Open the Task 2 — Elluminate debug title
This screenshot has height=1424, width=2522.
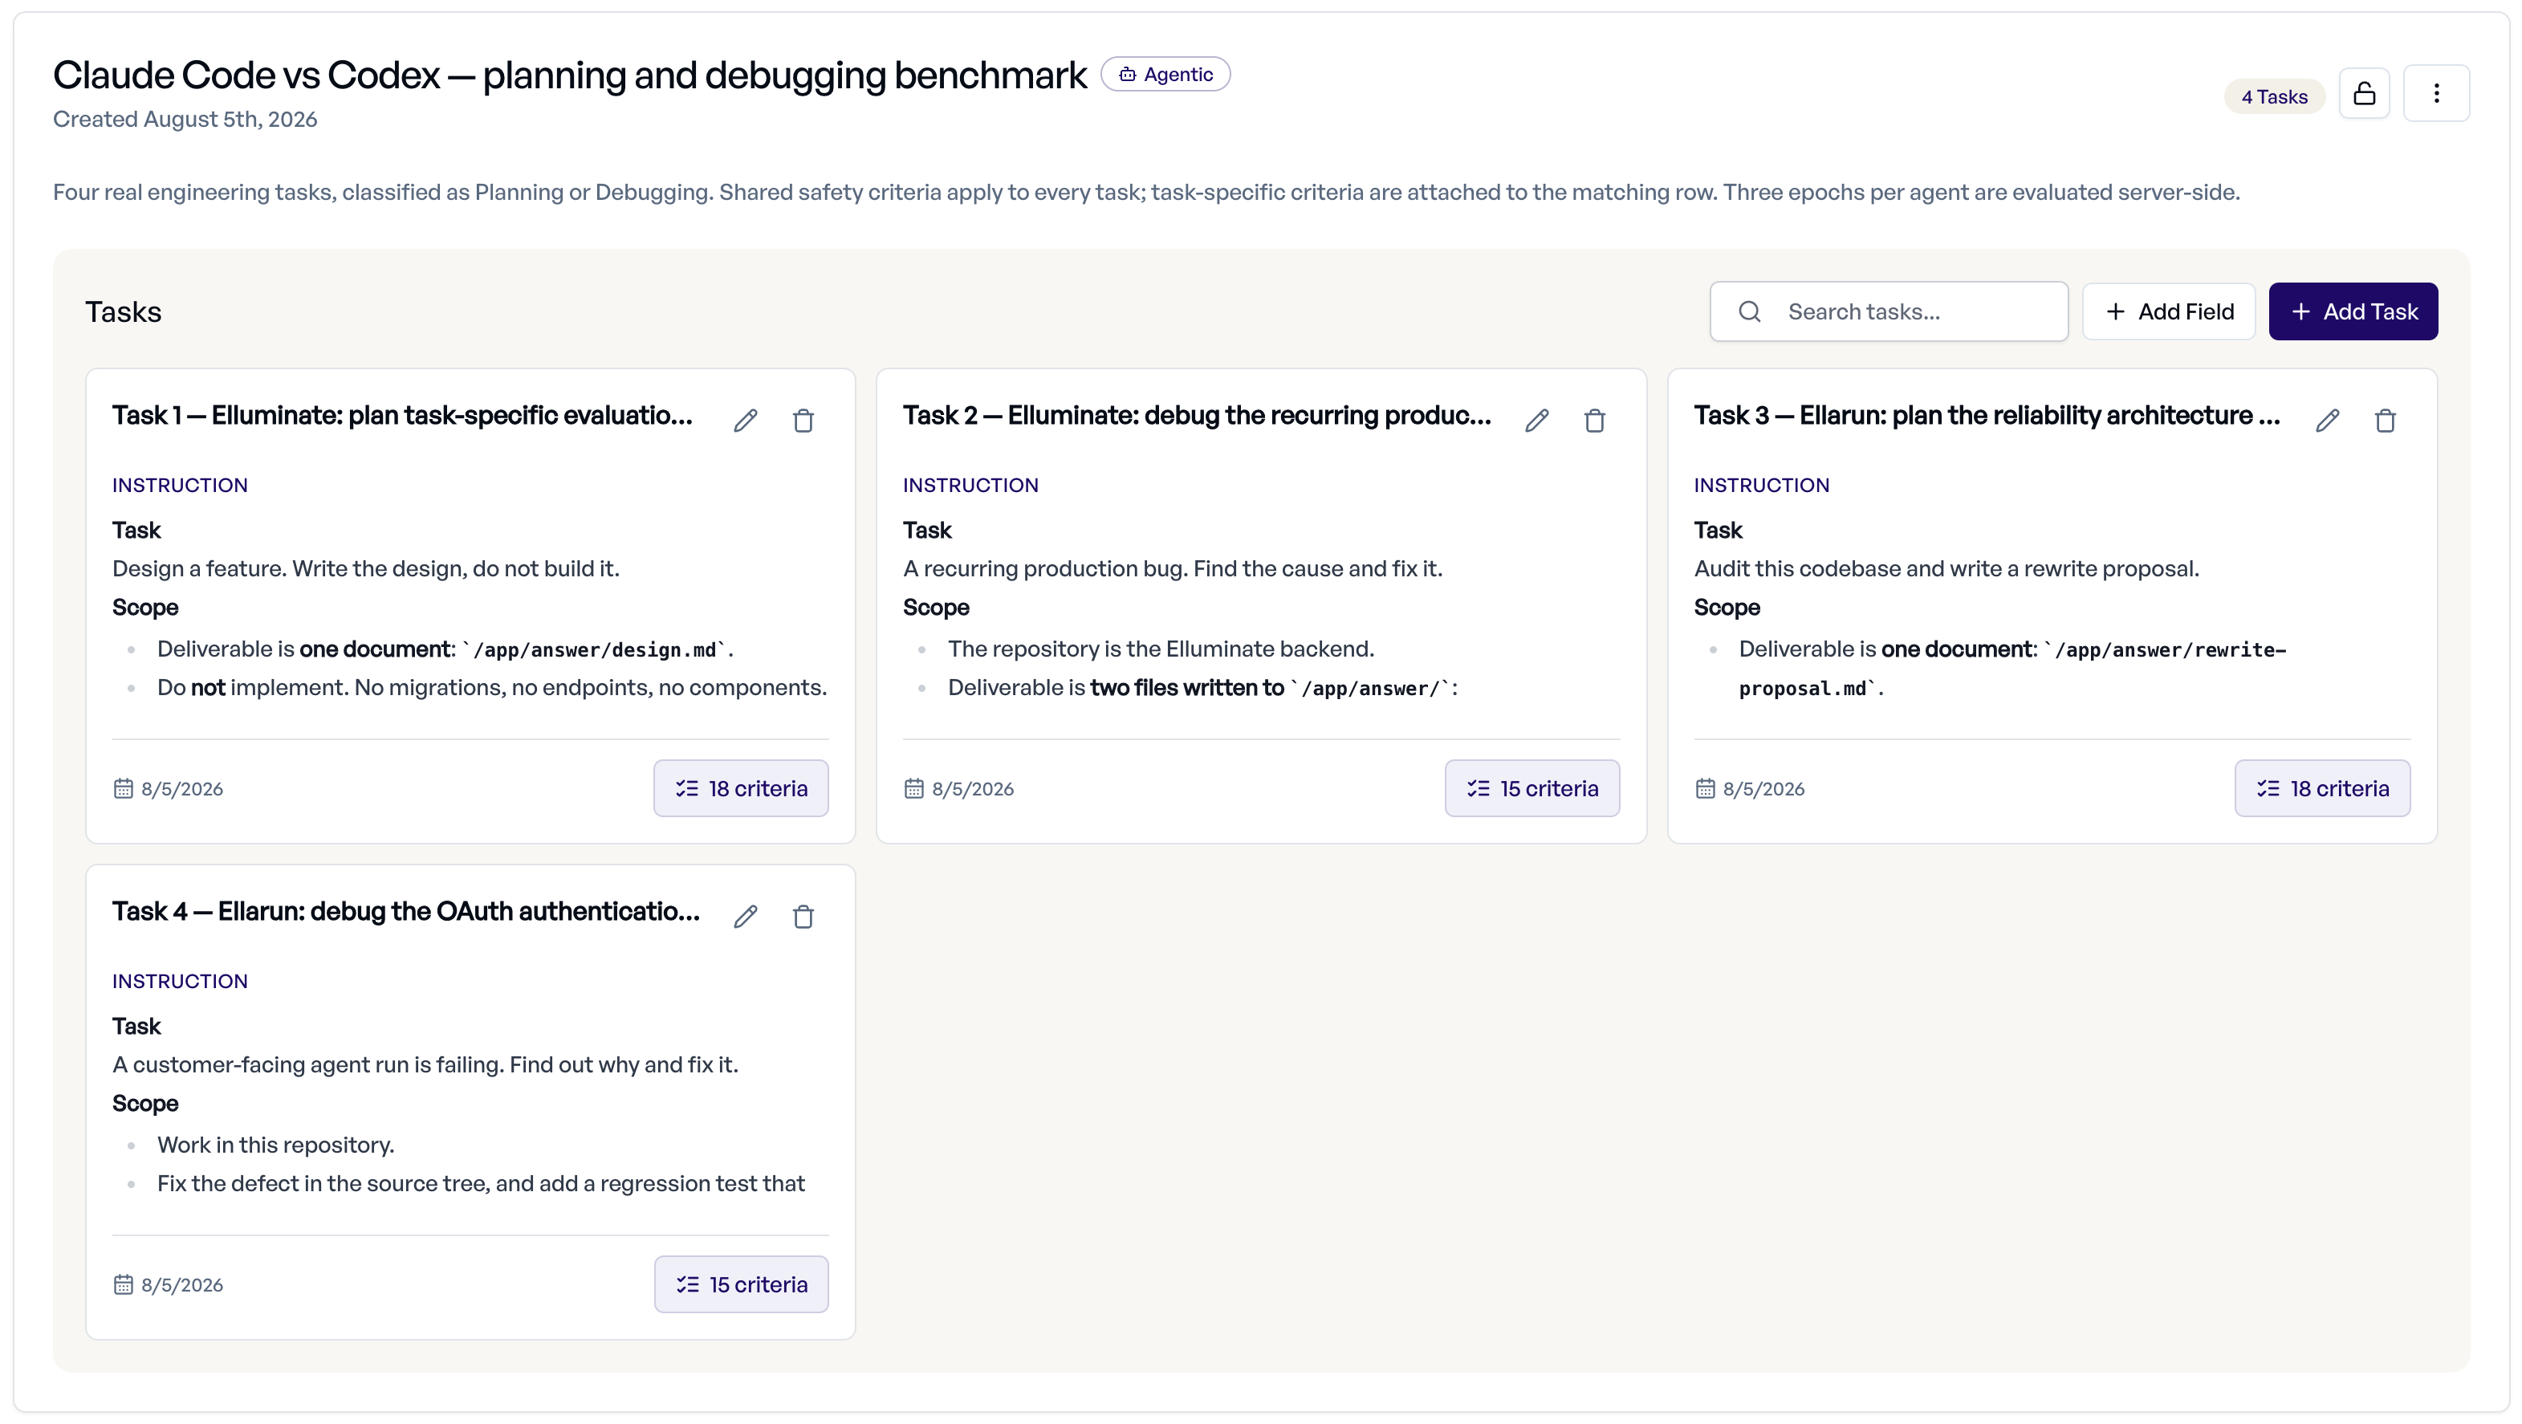click(1196, 415)
